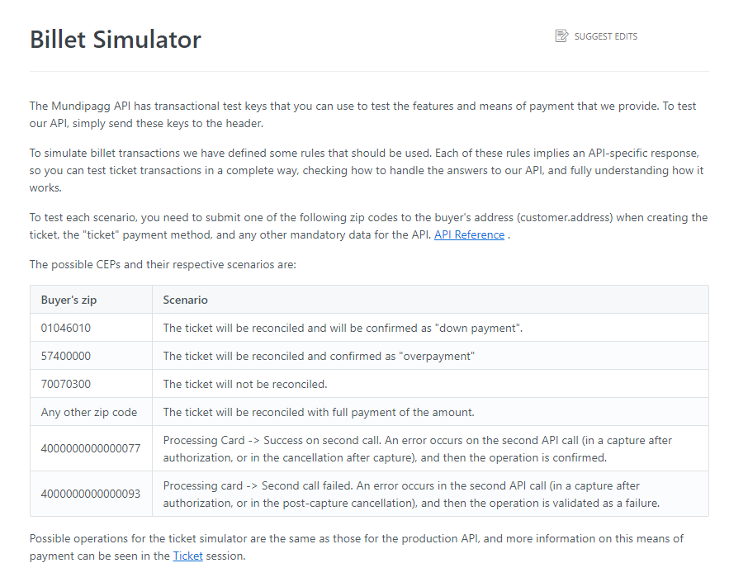
Task: Select card number 4000000000000077 cell
Action: (x=91, y=448)
